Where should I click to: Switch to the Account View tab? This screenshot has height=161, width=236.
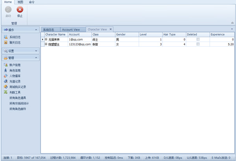pos(71,29)
